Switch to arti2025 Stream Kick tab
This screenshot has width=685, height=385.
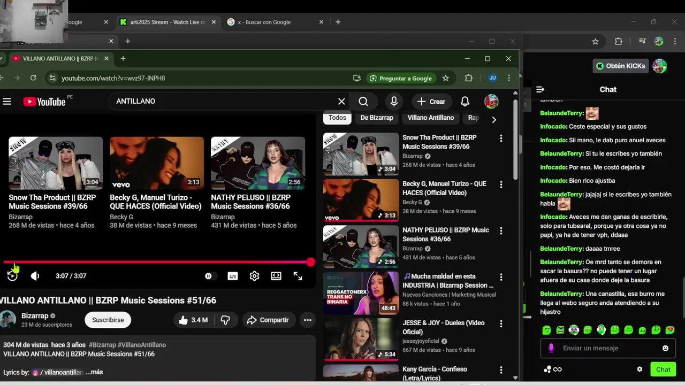(x=168, y=22)
